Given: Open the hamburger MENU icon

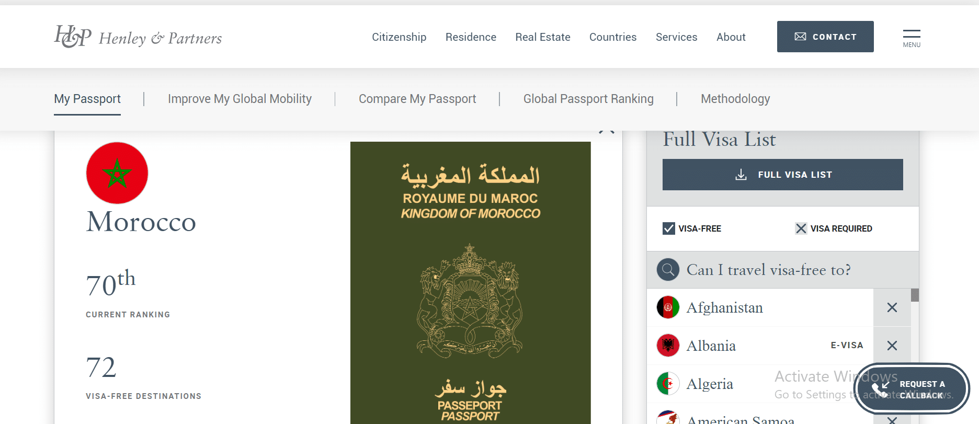Looking at the screenshot, I should tap(912, 38).
